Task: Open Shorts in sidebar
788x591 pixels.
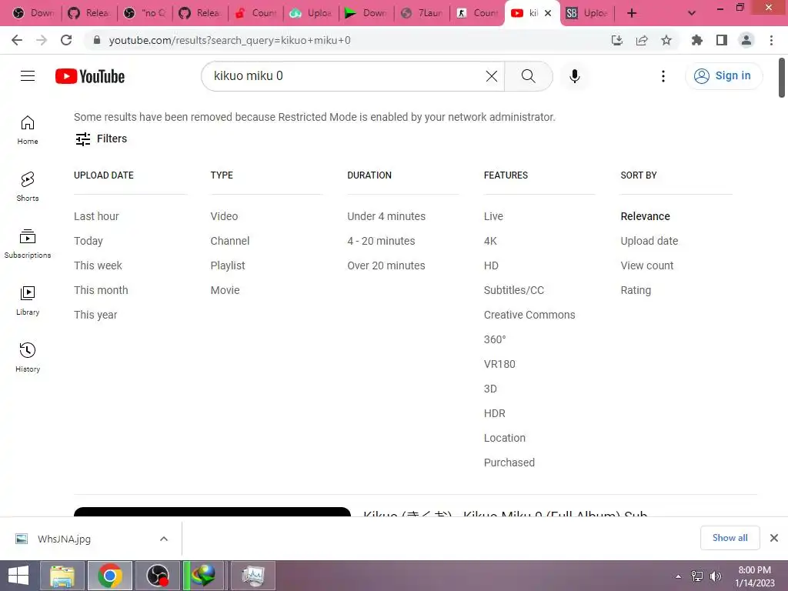Action: (x=28, y=186)
